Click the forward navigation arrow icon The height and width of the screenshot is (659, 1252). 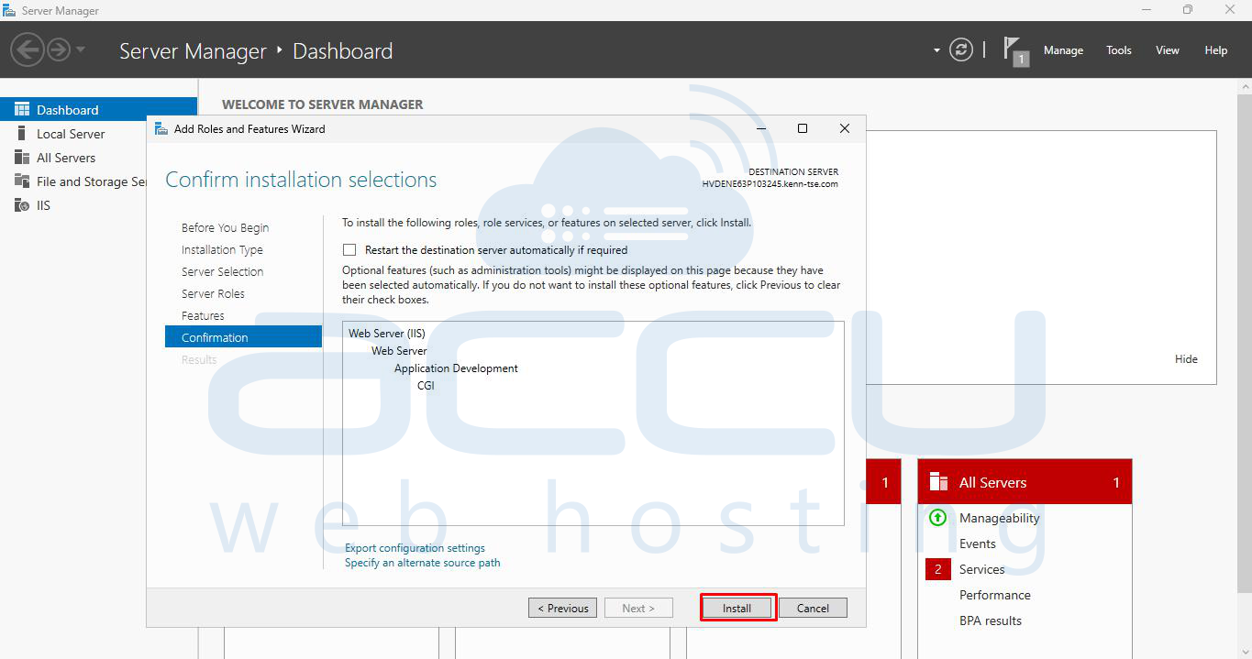point(59,49)
